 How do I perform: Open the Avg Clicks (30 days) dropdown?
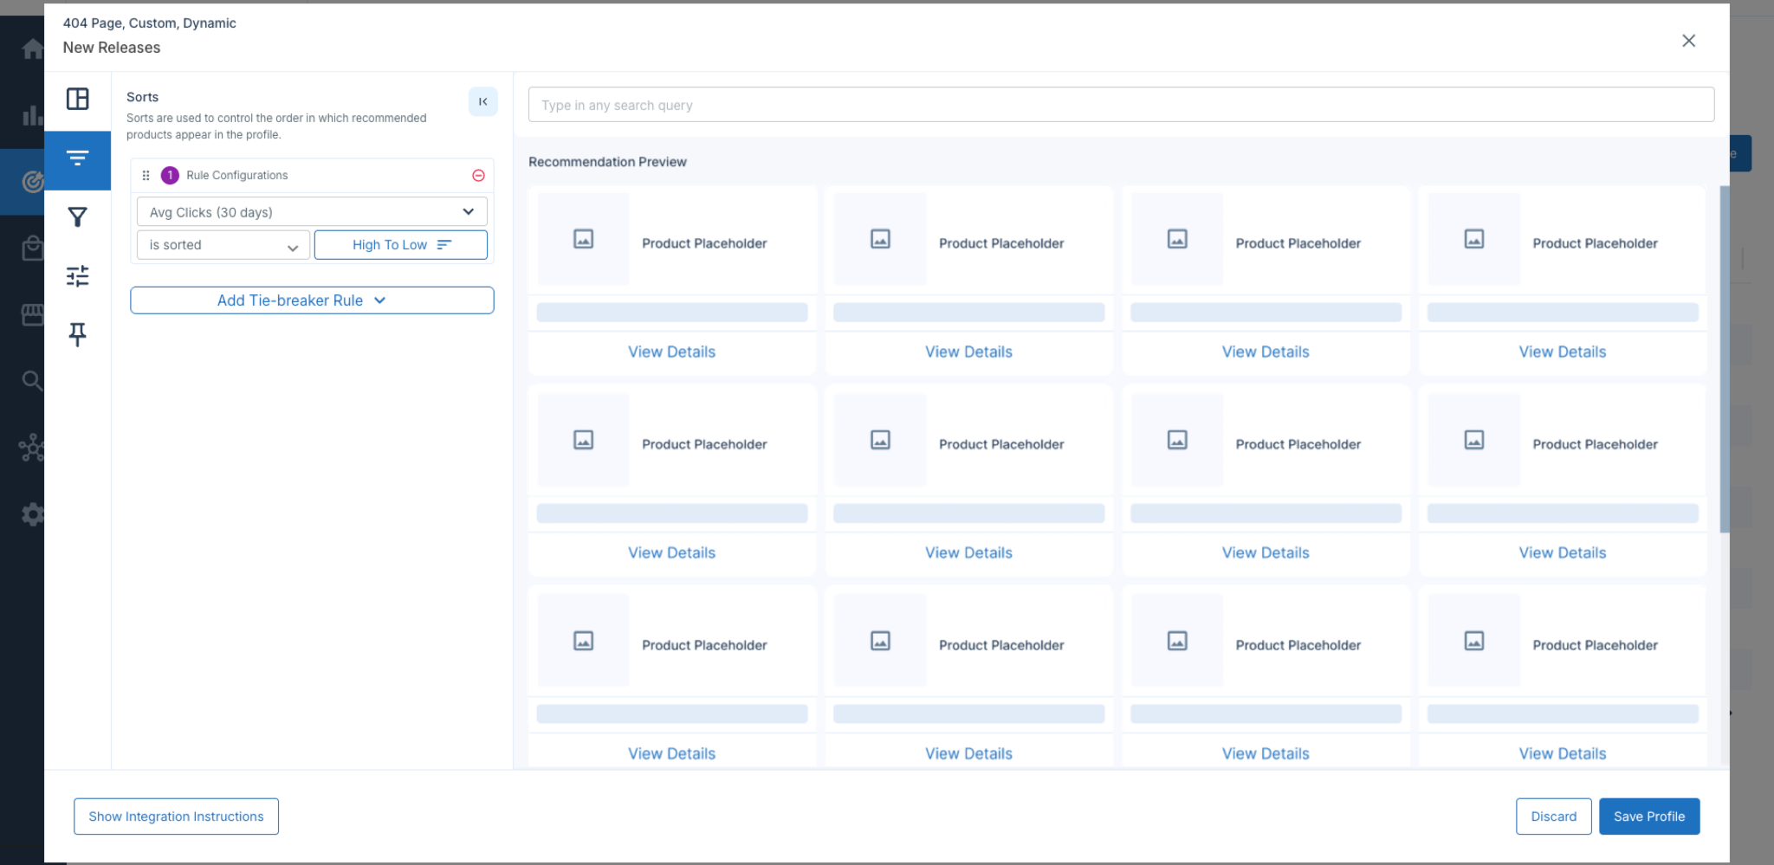click(312, 212)
